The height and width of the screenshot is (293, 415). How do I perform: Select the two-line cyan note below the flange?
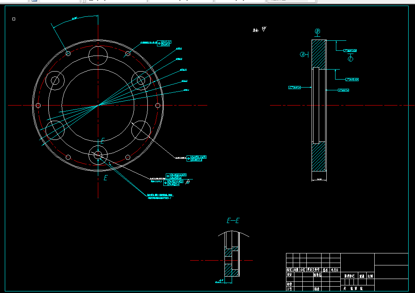pos(161,197)
